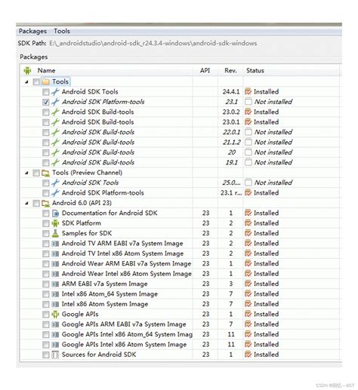Click the SDK Platform android icon
The width and height of the screenshot is (358, 390).
(55, 223)
